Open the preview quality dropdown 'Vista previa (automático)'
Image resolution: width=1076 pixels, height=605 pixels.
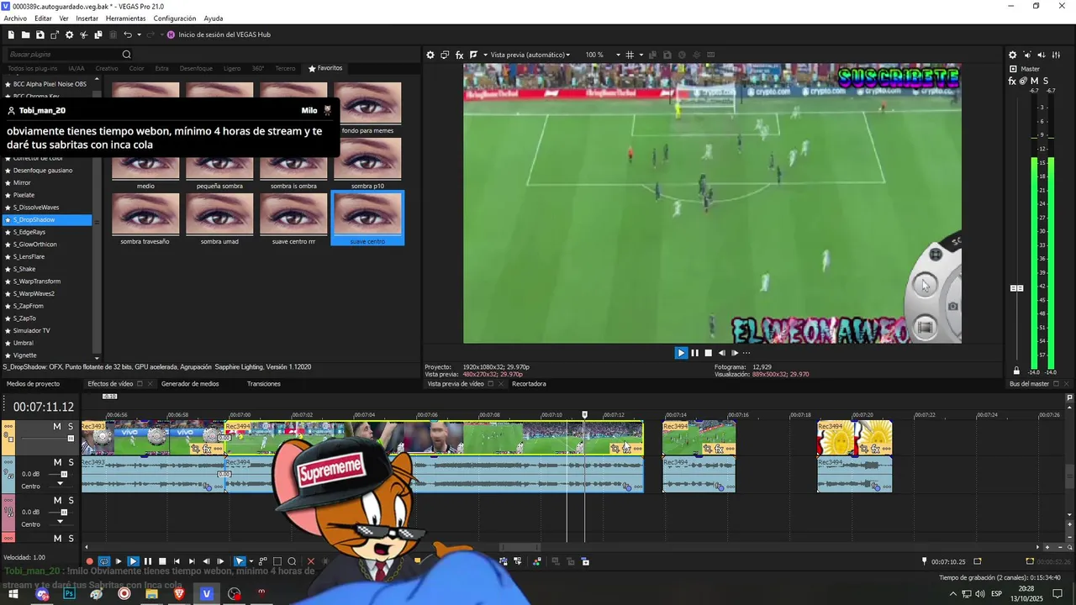tap(530, 55)
